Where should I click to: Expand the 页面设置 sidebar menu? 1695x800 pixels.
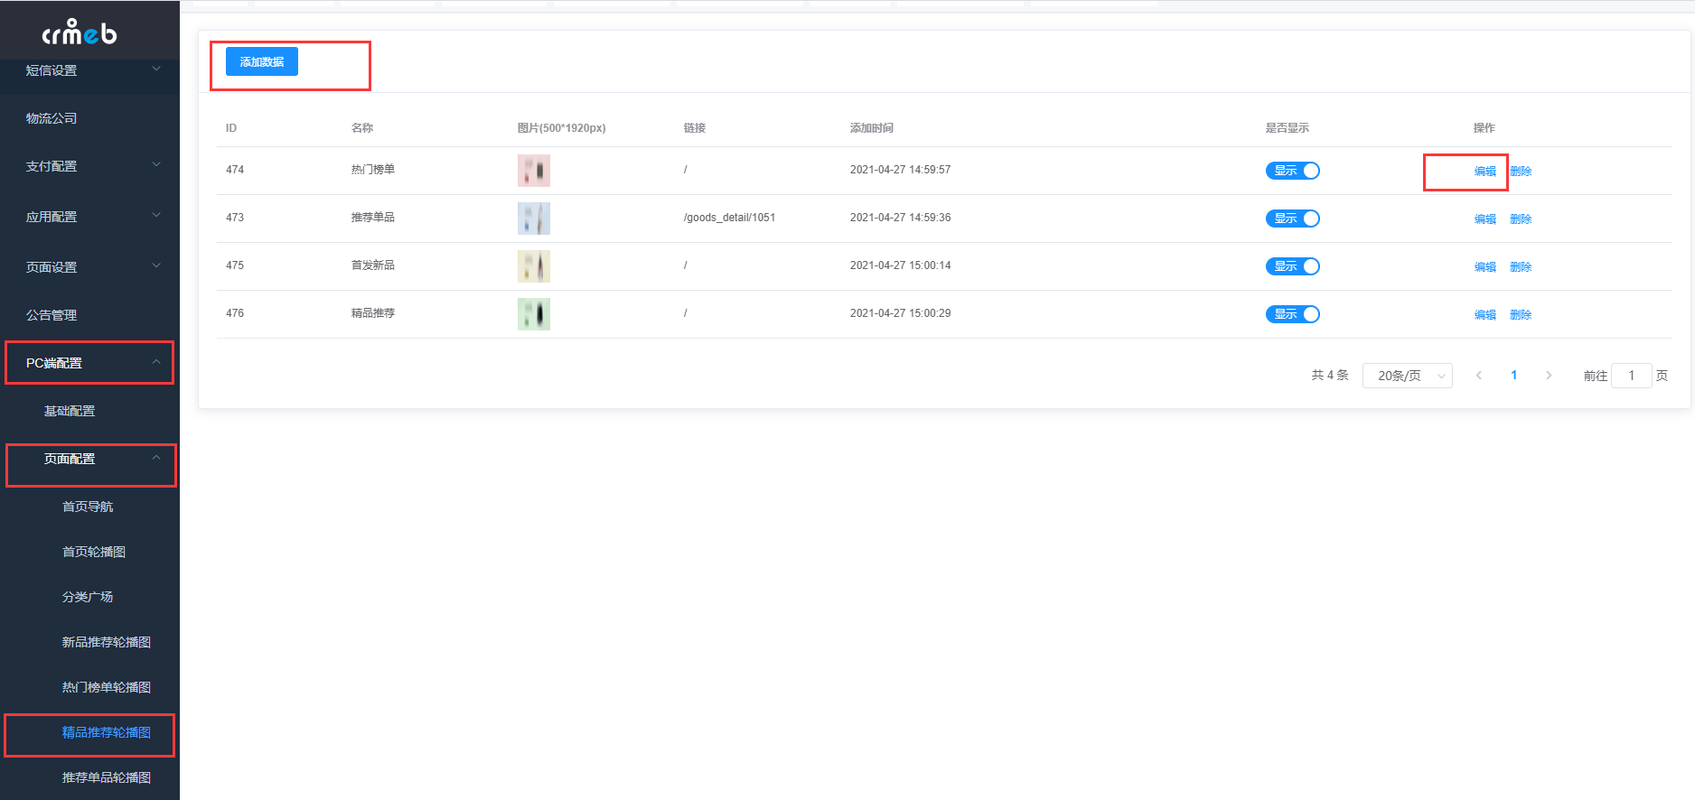click(x=89, y=267)
